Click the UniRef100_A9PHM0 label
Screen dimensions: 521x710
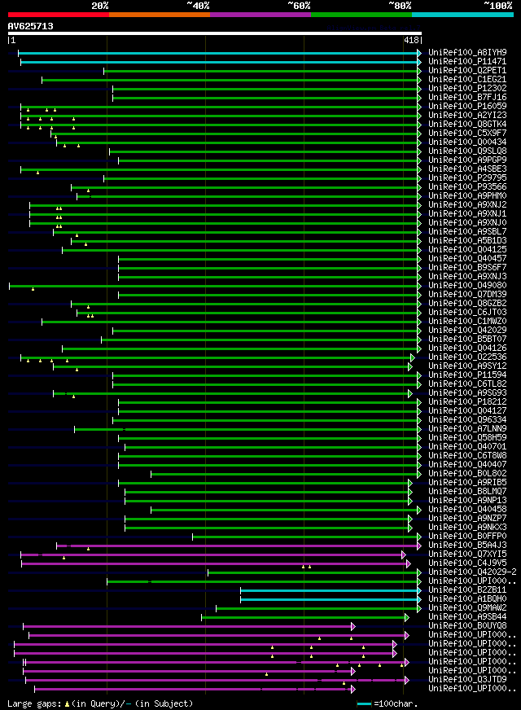467,196
